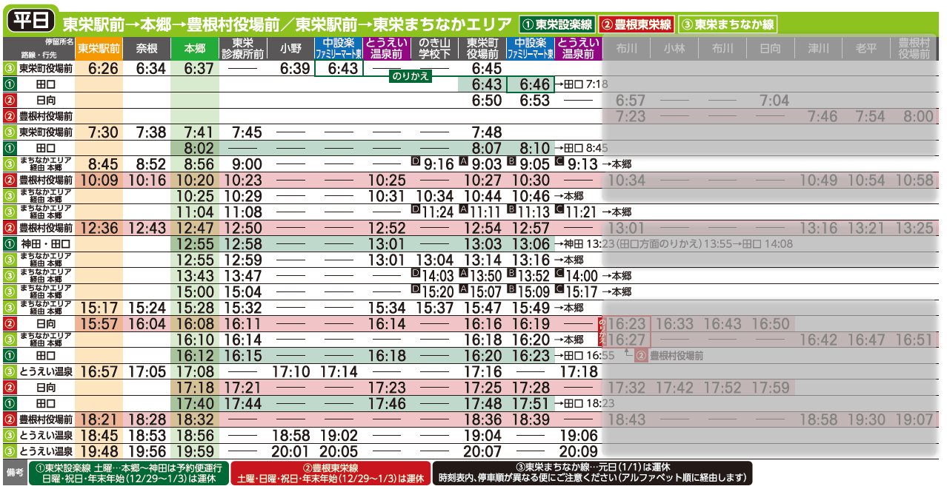Click the A marker beside 13:50
The width and height of the screenshot is (947, 489).
pos(464,274)
